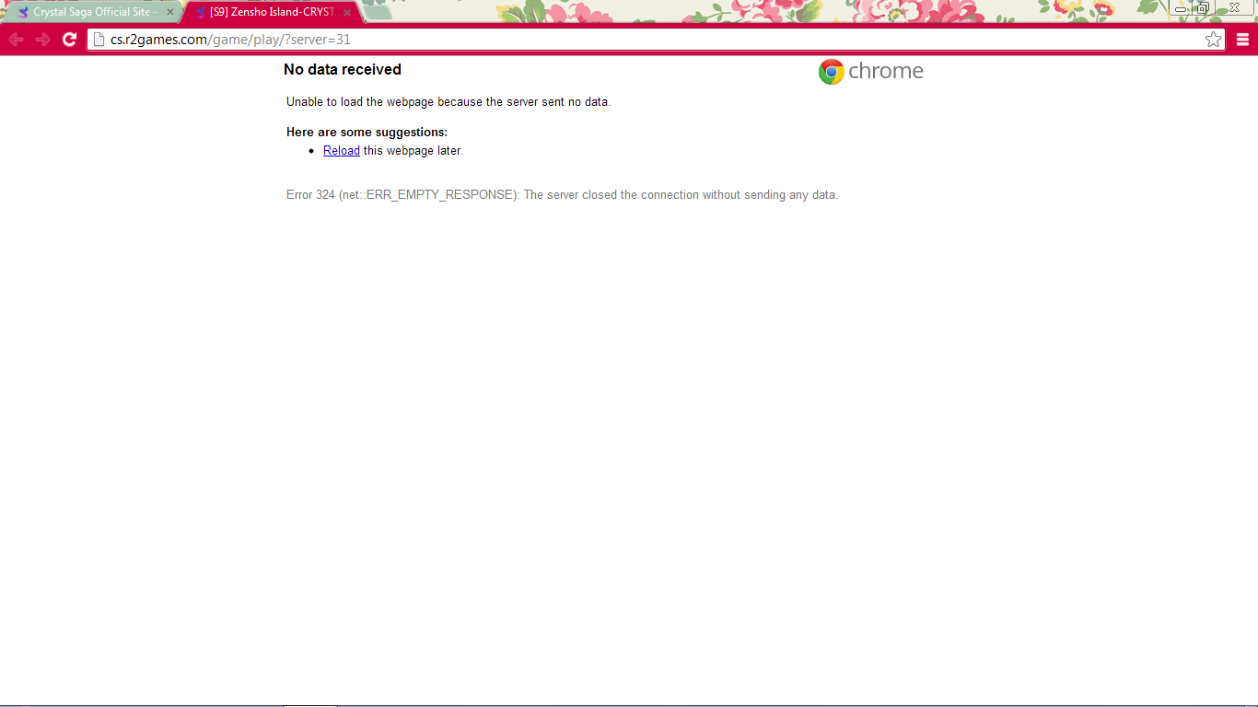Restore down the Chrome window
The height and width of the screenshot is (707, 1258).
[1203, 8]
